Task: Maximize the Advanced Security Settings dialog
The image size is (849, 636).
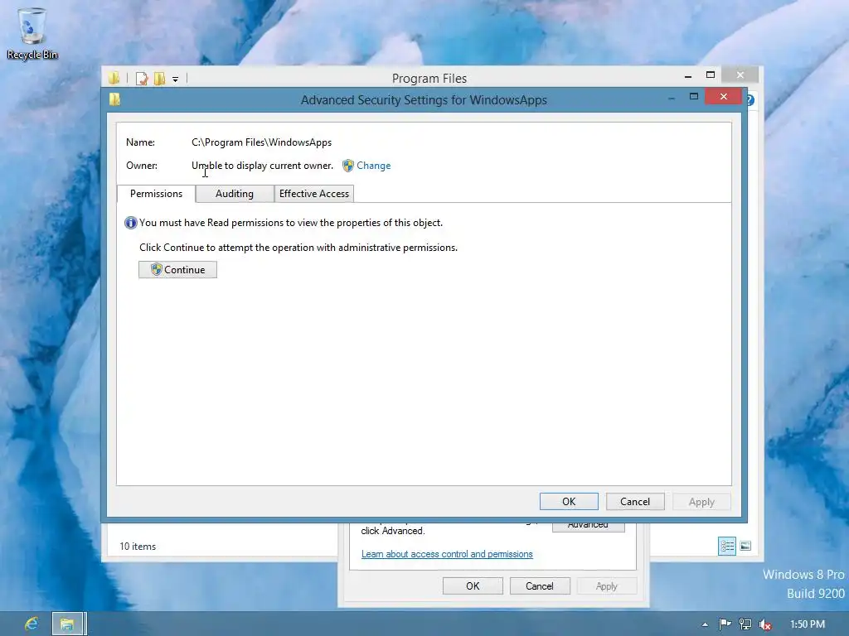Action: (694, 96)
